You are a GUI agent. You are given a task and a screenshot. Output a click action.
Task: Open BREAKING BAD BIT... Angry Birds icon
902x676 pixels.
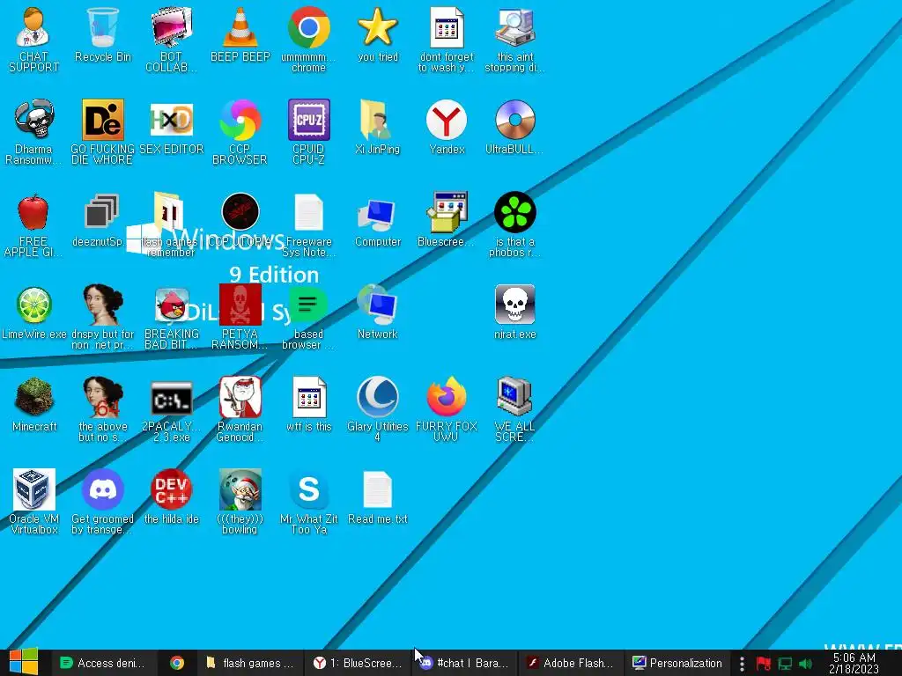point(171,317)
